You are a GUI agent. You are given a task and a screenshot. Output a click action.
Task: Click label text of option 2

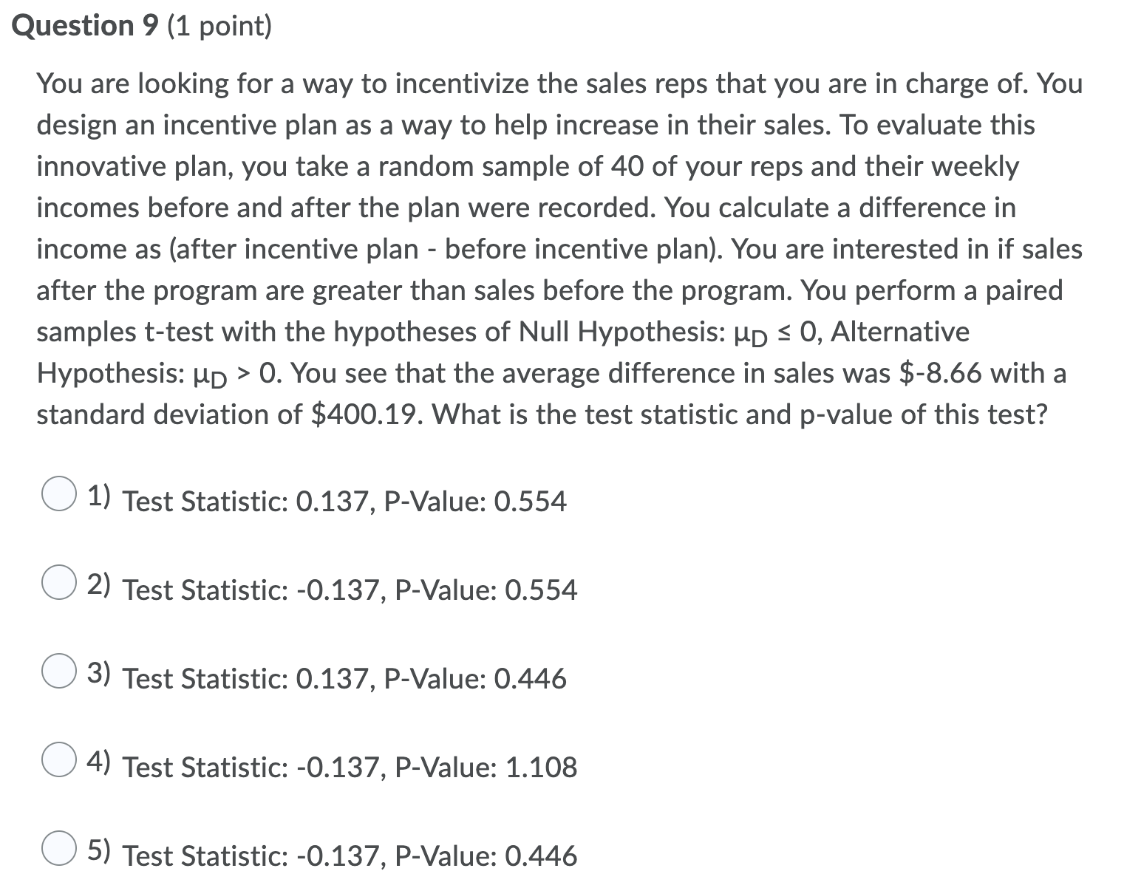click(x=349, y=590)
